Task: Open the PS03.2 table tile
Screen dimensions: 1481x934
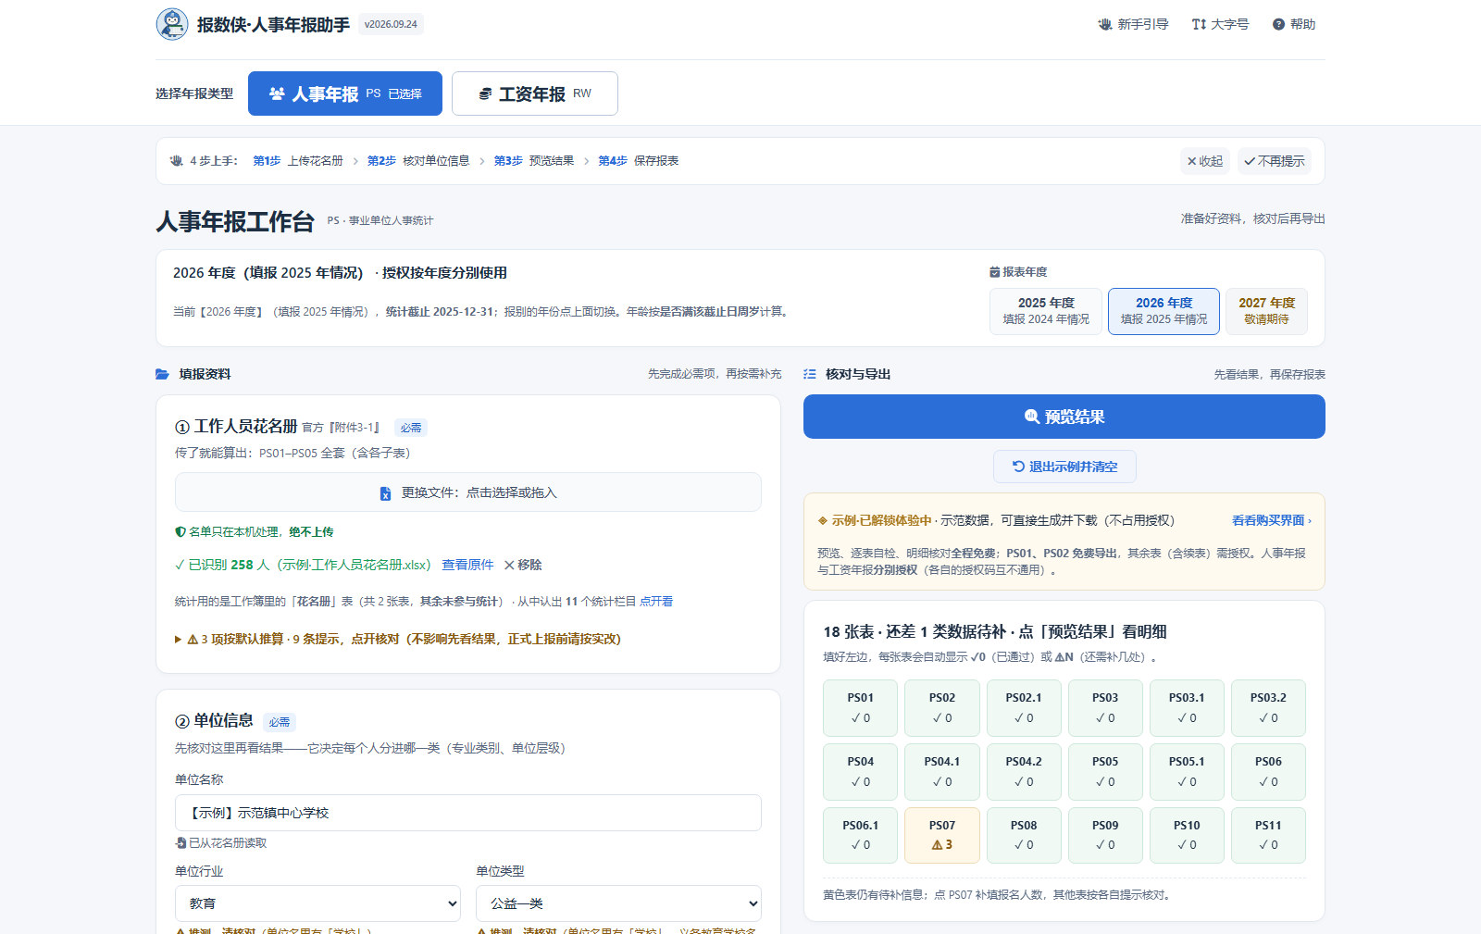Action: coord(1268,708)
